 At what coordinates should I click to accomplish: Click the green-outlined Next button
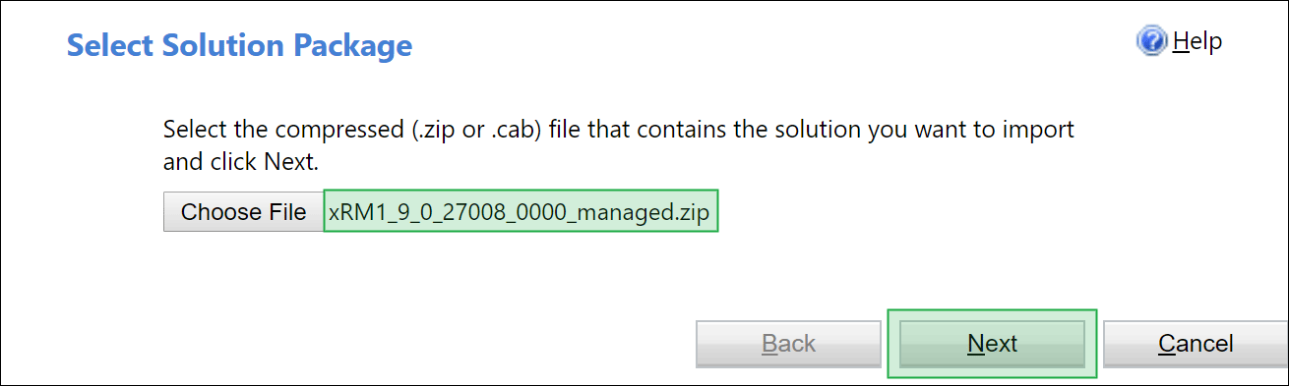[x=992, y=343]
